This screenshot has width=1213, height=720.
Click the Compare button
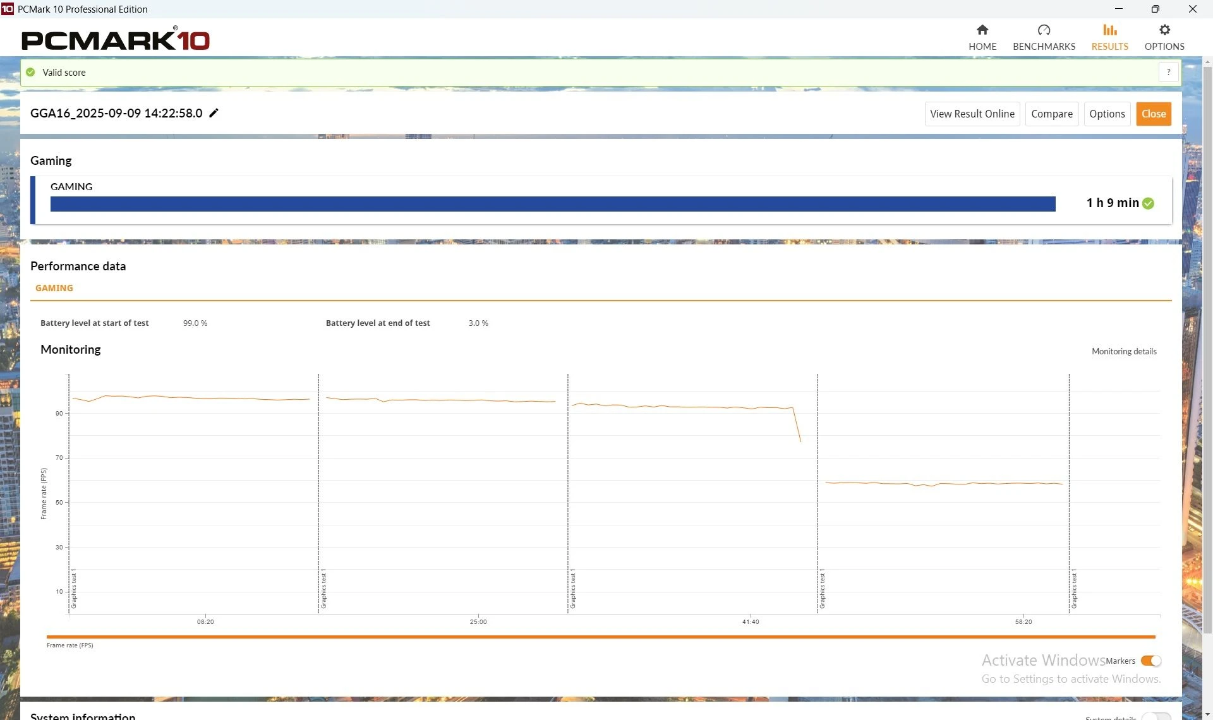tap(1051, 114)
